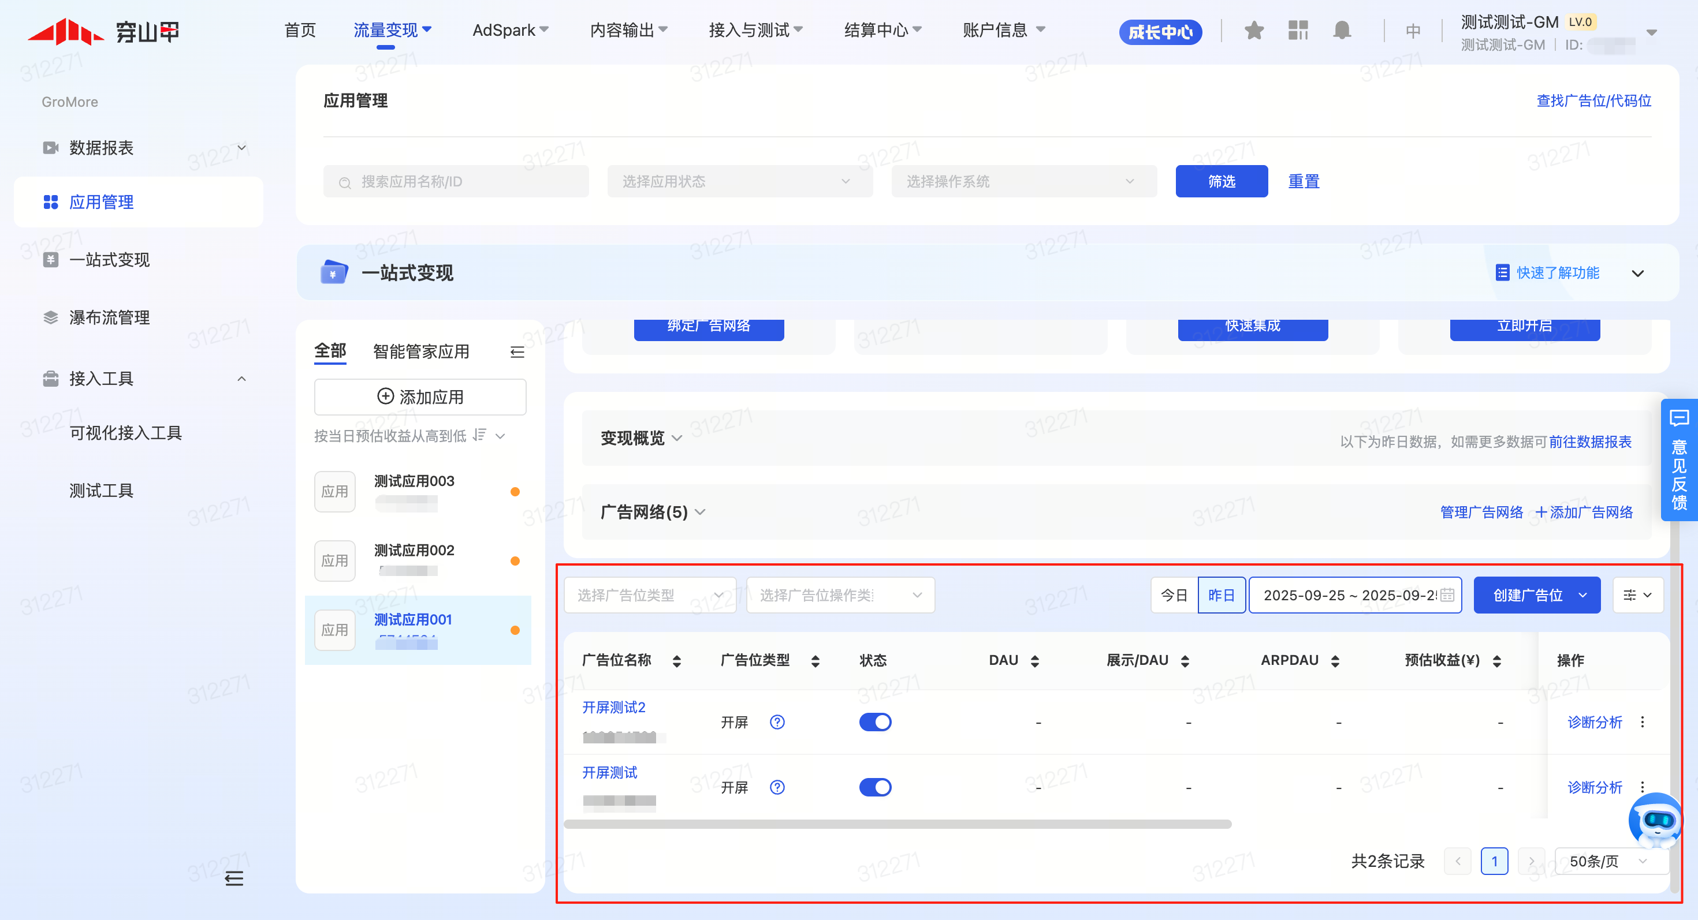
Task: Open the 选择应用状态 dropdown
Action: (x=740, y=182)
